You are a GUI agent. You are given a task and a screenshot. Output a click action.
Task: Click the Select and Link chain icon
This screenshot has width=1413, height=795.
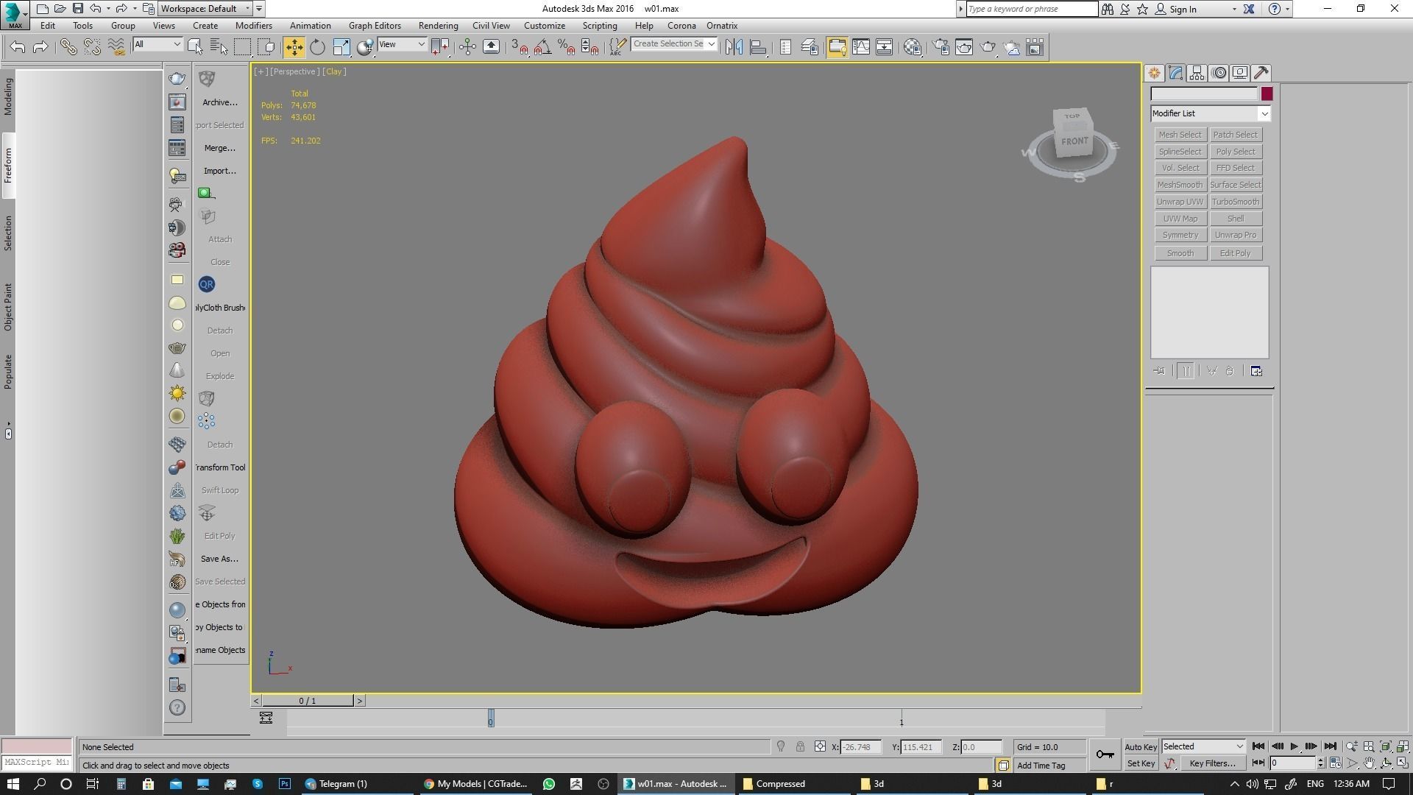click(x=68, y=48)
